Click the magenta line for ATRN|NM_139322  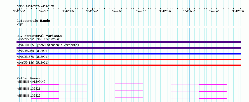tap(129, 98)
